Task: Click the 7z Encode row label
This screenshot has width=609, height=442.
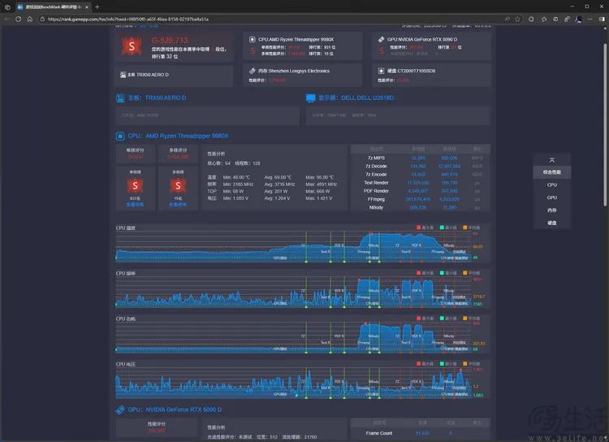Action: 376,175
